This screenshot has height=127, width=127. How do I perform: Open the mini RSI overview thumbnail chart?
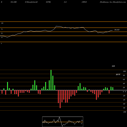63,122
